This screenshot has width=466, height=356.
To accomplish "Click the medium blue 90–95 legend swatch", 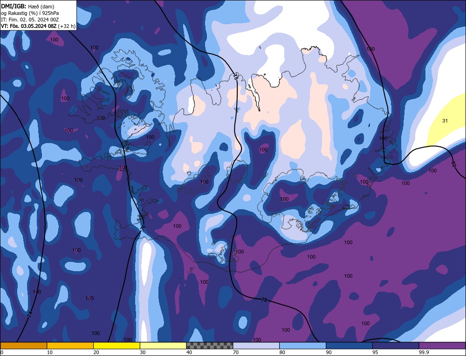I will click(x=349, y=345).
